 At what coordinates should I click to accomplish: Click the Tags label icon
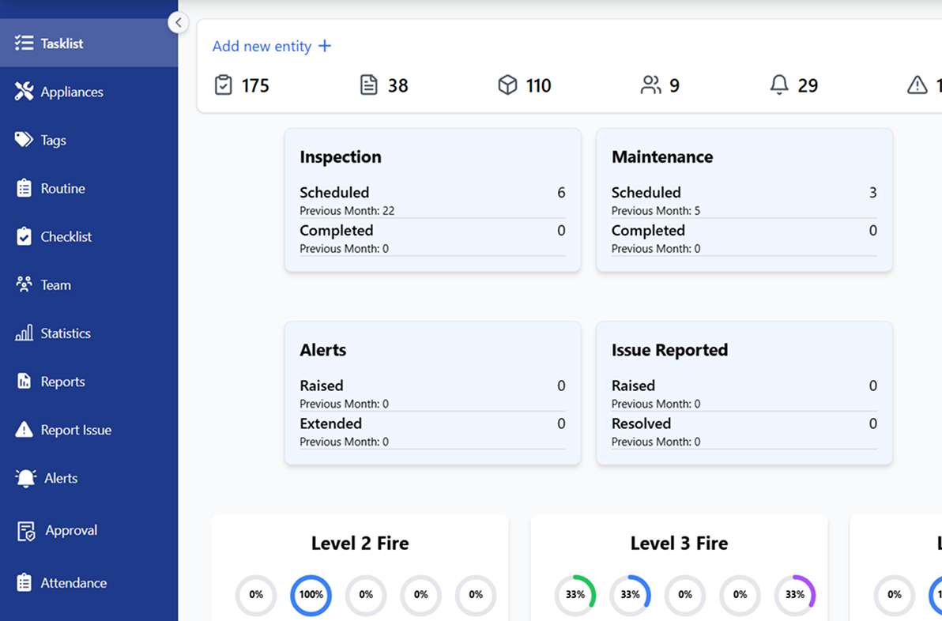[24, 140]
